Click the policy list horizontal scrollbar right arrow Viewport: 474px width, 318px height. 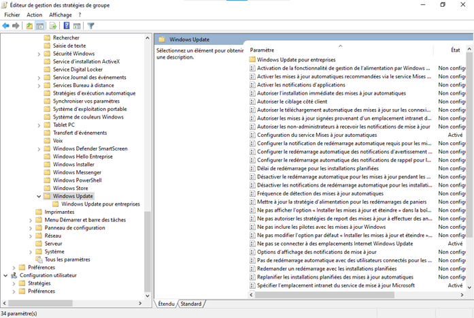pos(462,295)
